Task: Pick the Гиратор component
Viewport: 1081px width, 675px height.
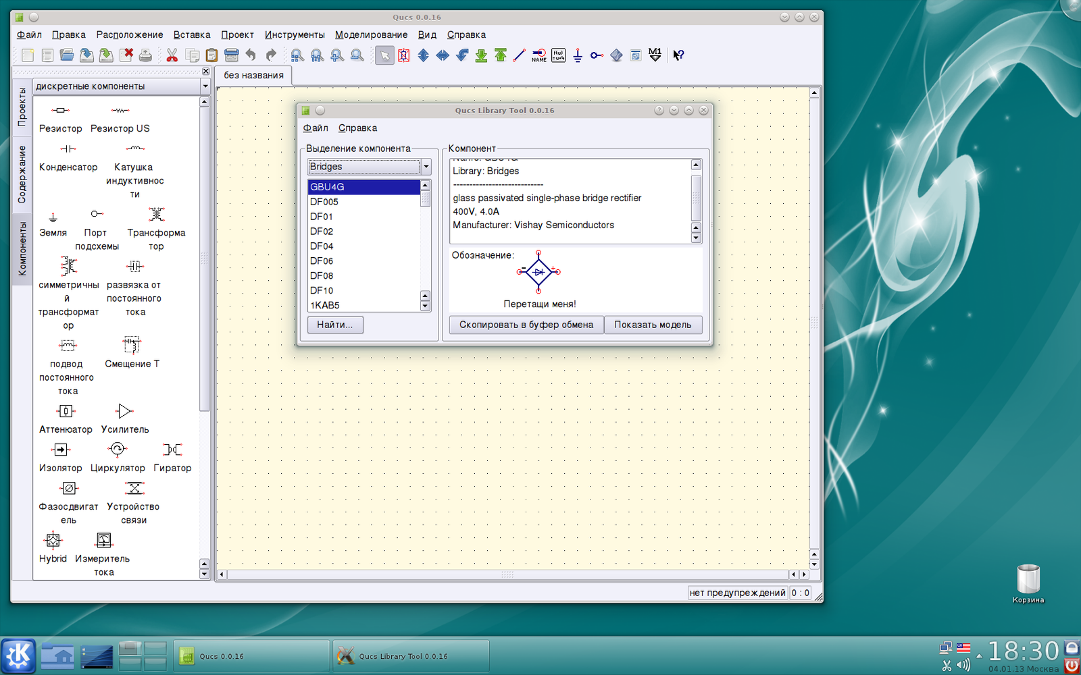Action: pos(172,458)
